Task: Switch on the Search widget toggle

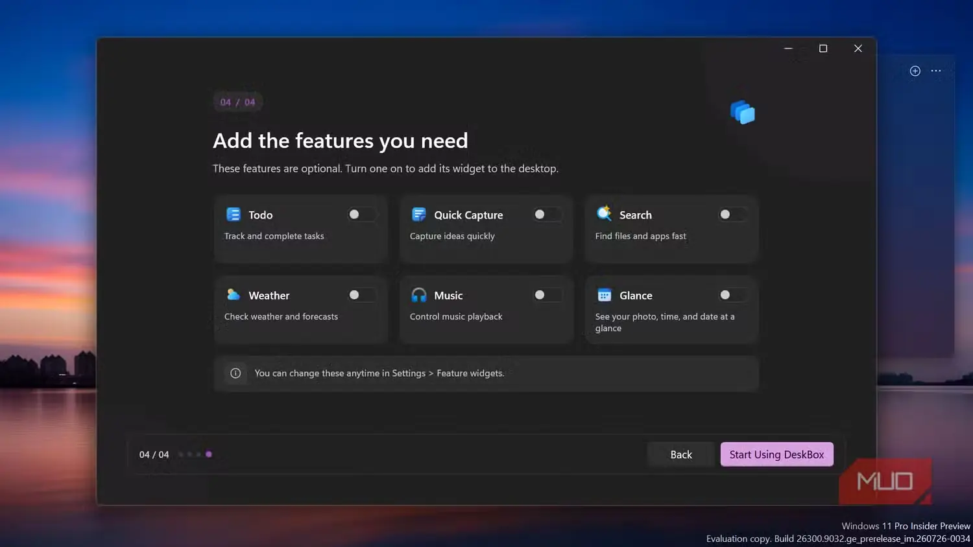Action: pos(733,215)
